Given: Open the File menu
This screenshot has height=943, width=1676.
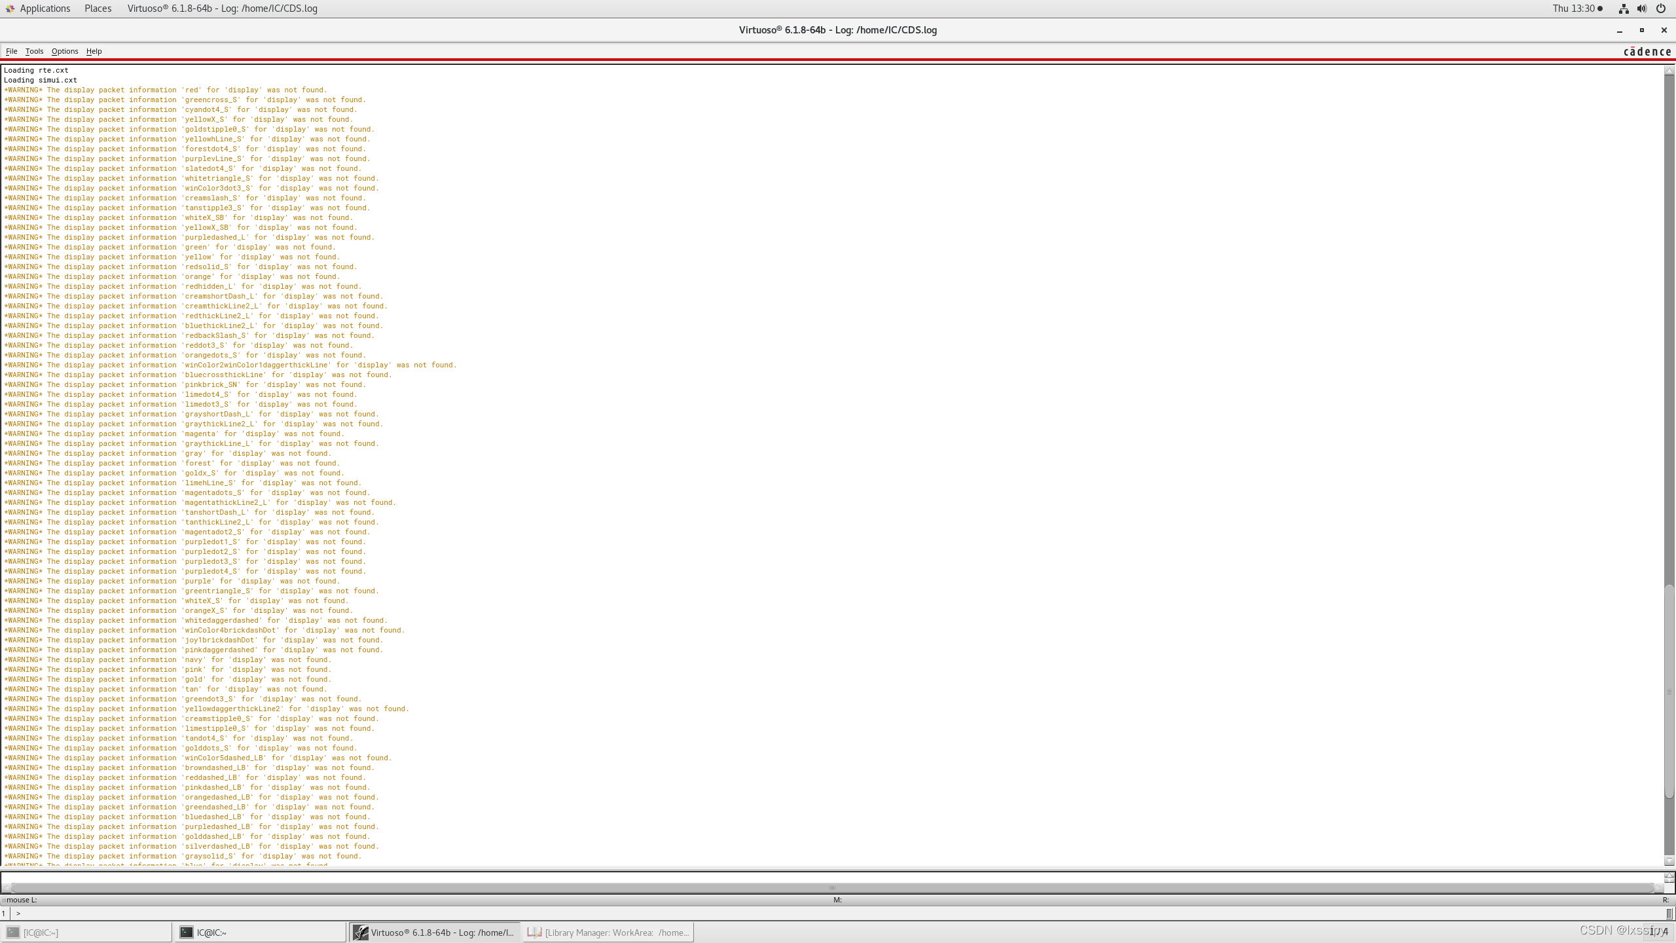Looking at the screenshot, I should click(x=11, y=51).
